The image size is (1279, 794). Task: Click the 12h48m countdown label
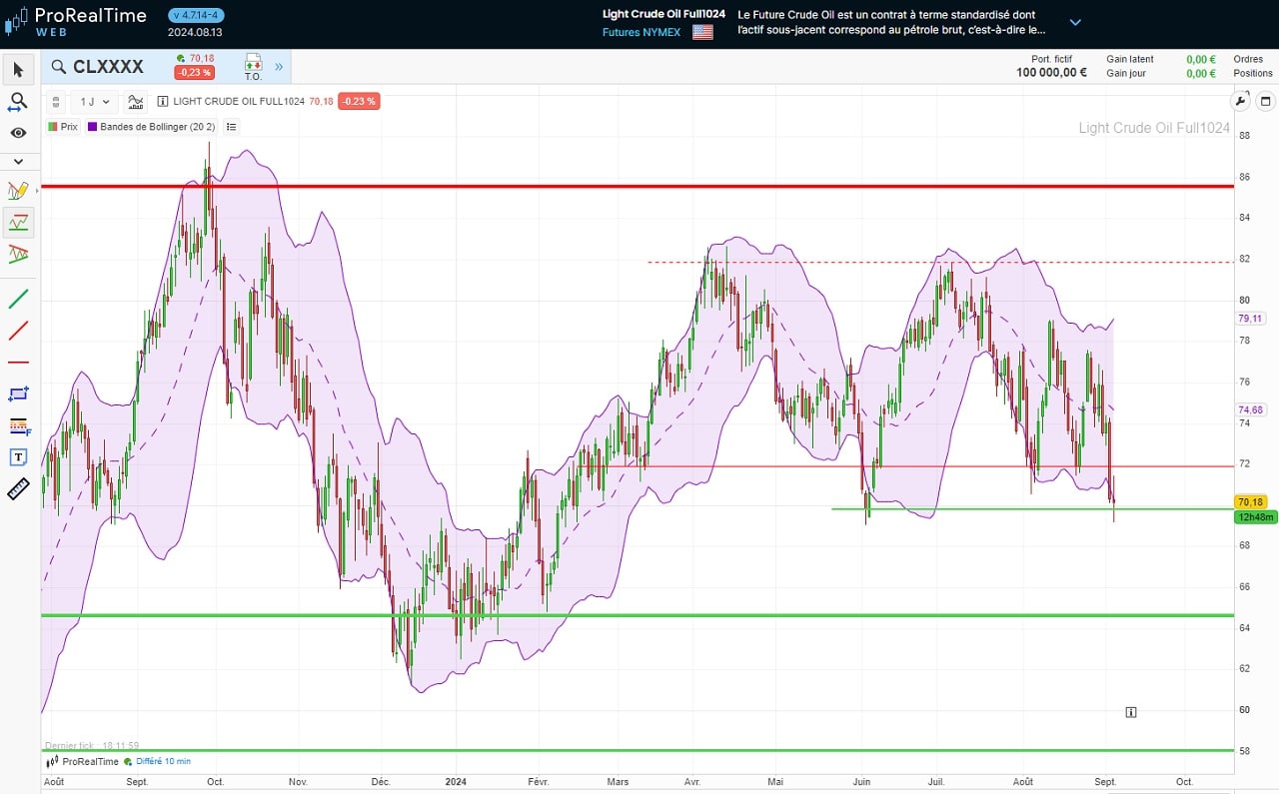1254,516
